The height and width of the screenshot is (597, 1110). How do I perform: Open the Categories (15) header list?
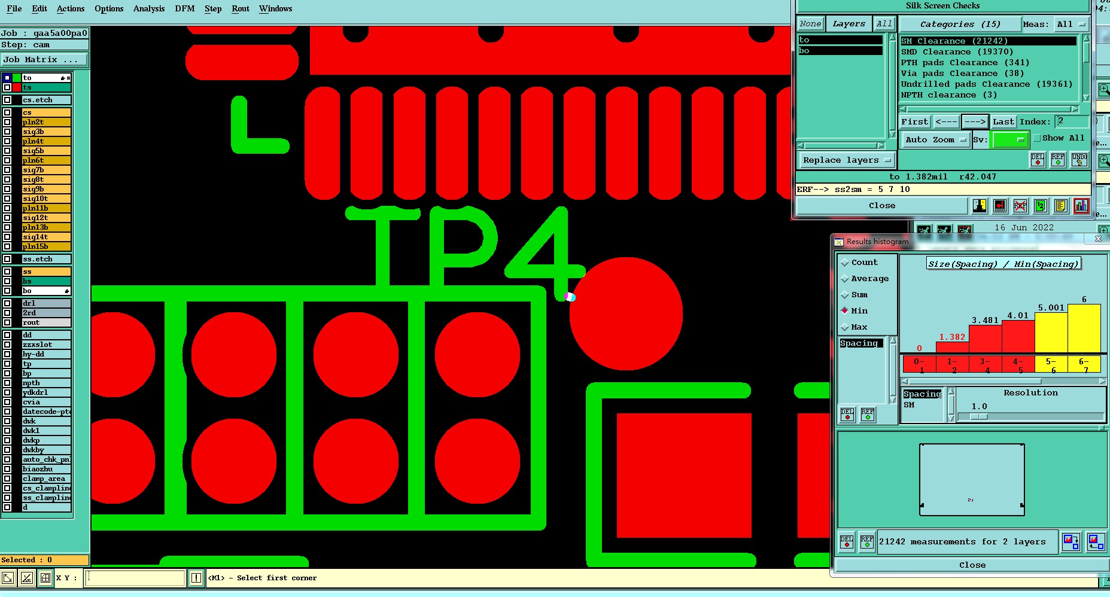click(x=960, y=25)
